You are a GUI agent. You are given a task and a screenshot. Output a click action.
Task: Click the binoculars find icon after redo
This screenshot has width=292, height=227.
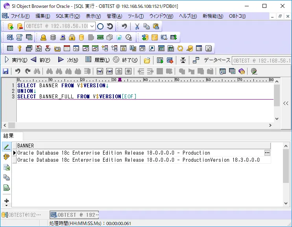(37, 71)
